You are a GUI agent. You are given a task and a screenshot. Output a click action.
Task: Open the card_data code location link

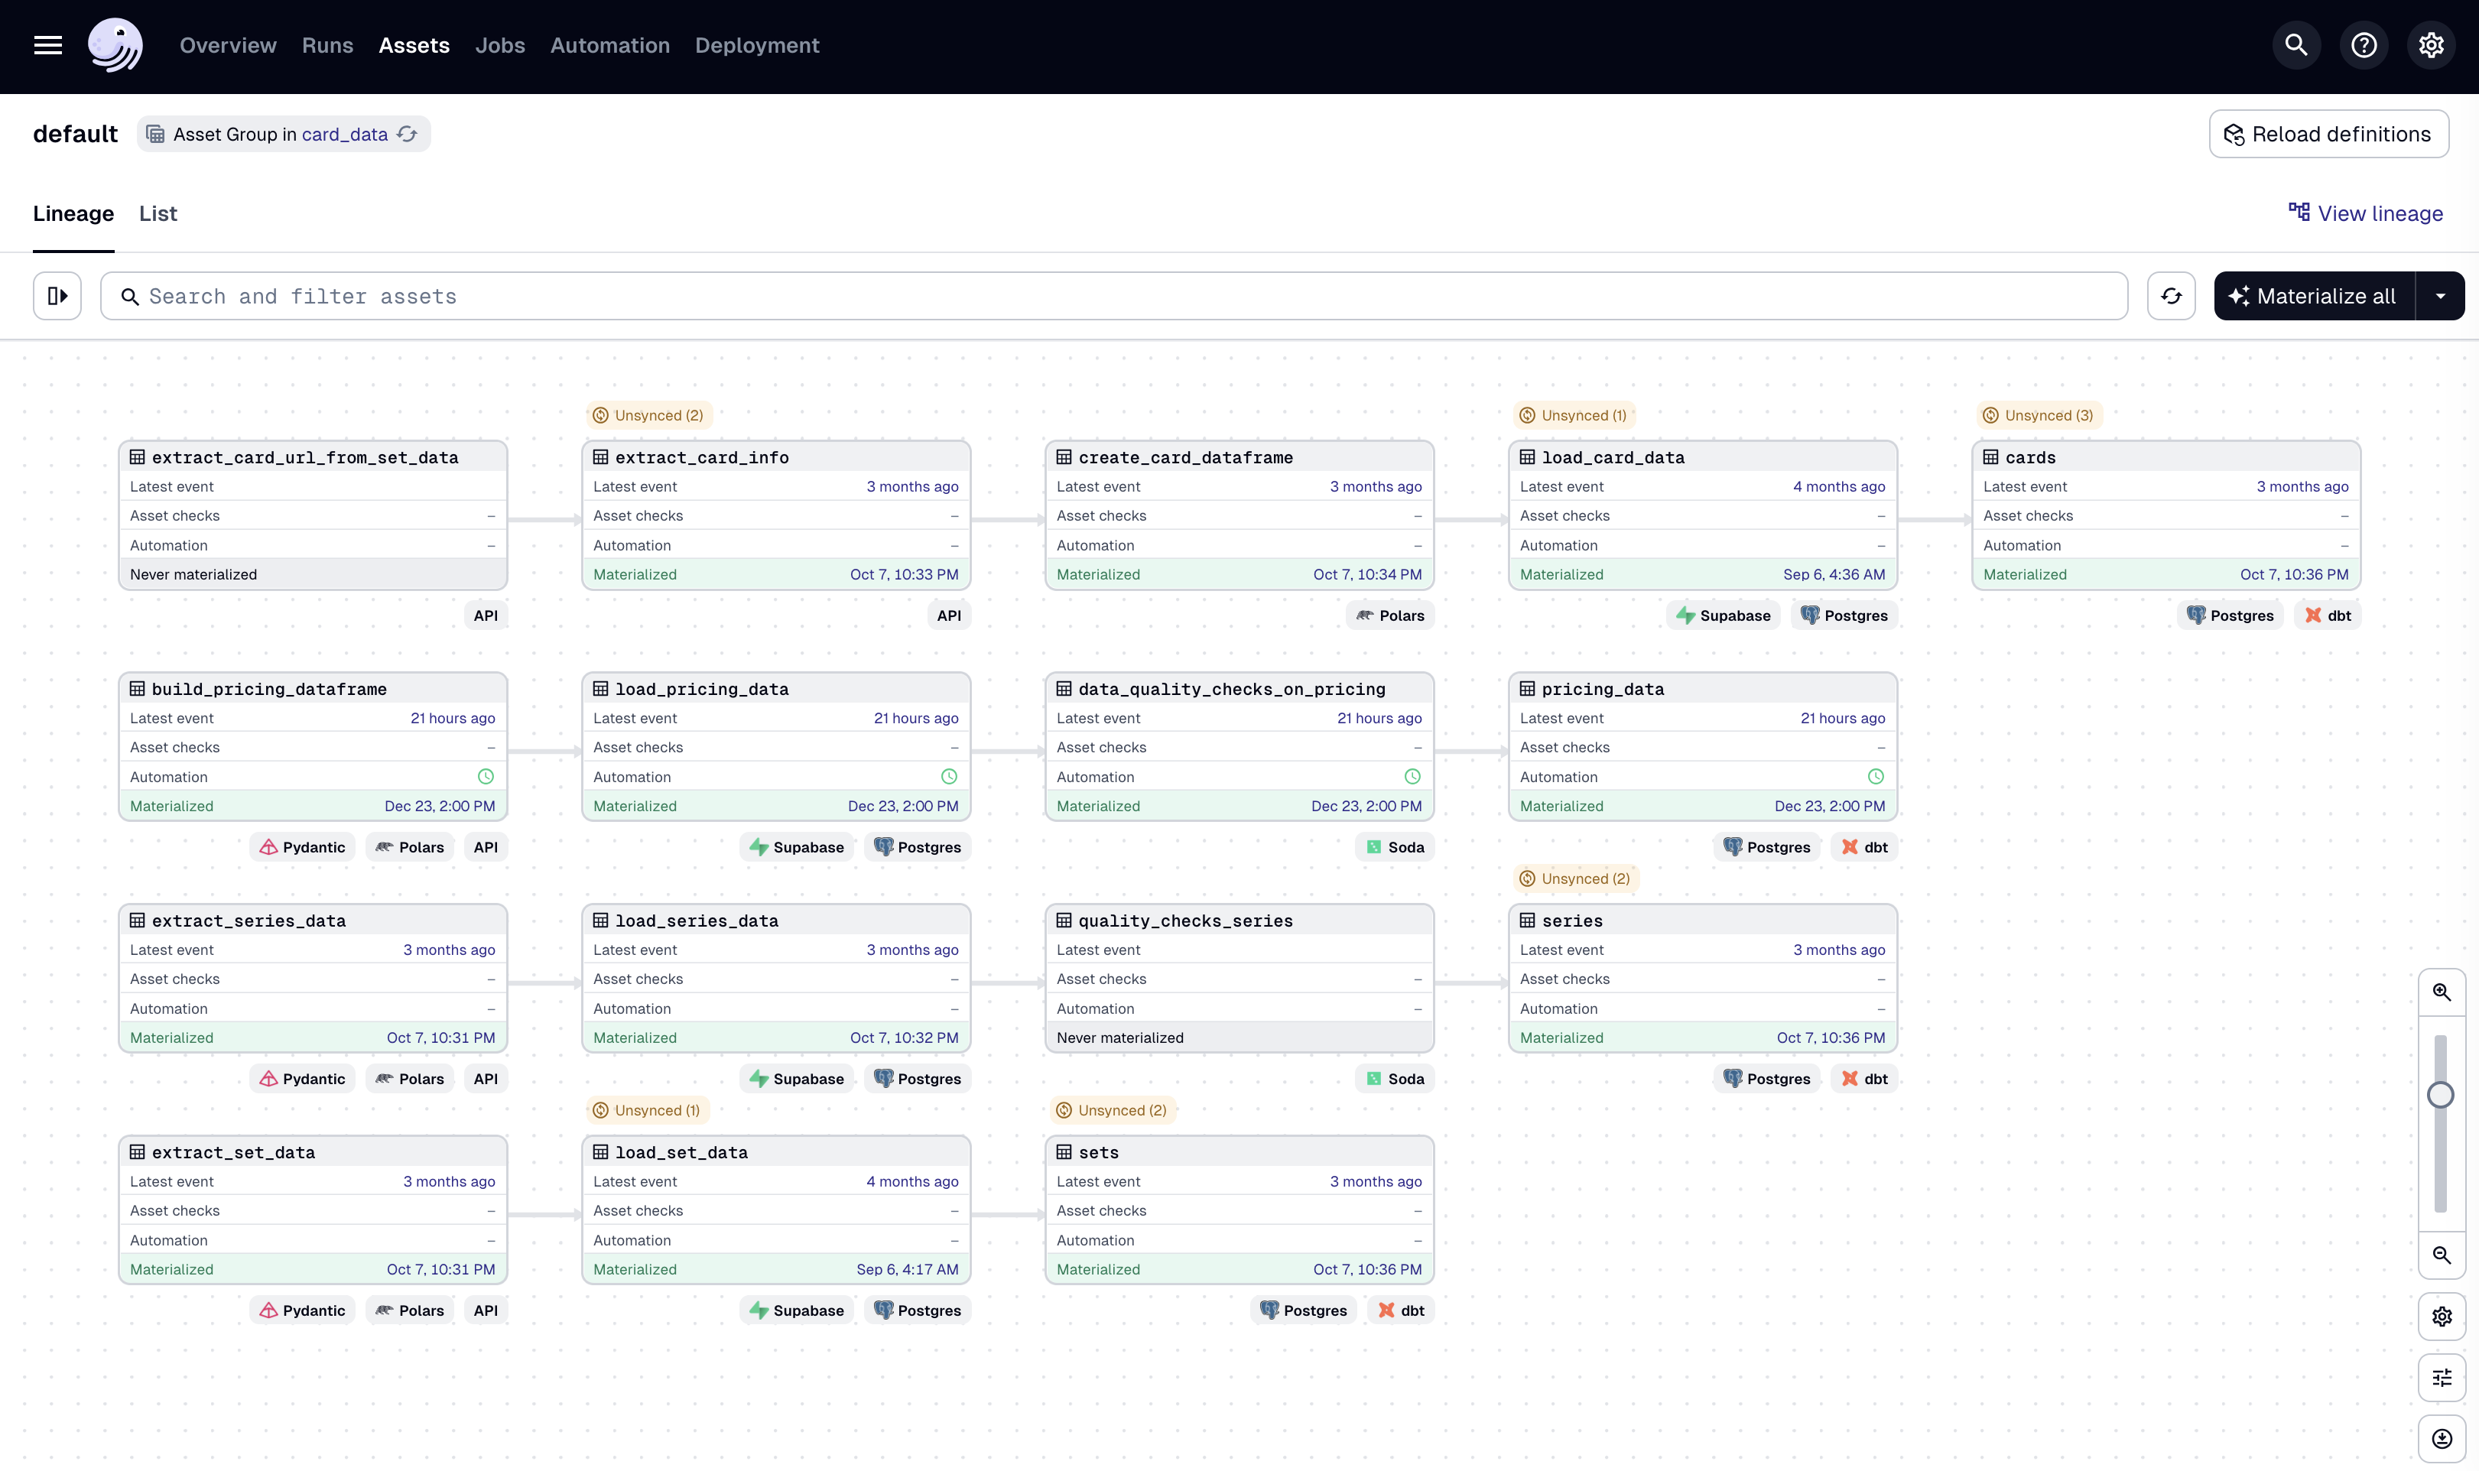tap(344, 135)
